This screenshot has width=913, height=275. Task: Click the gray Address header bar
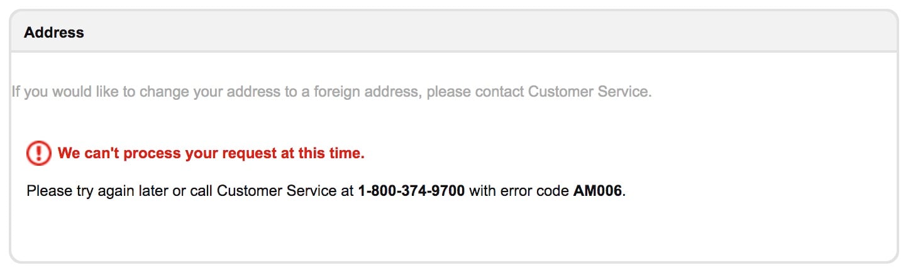(453, 31)
